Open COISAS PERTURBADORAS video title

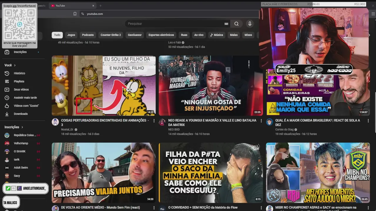click(105, 122)
